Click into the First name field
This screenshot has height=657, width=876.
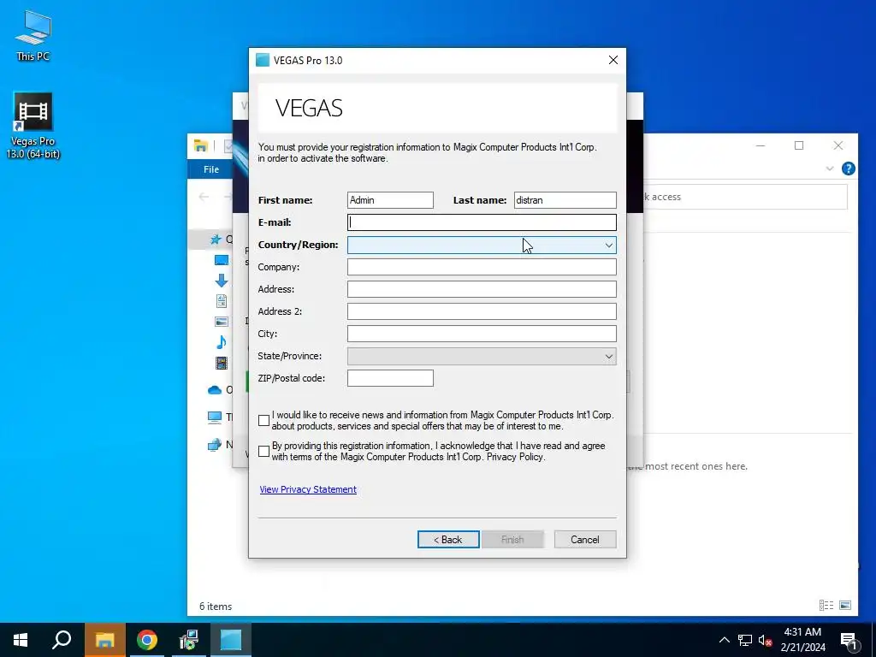tap(390, 200)
